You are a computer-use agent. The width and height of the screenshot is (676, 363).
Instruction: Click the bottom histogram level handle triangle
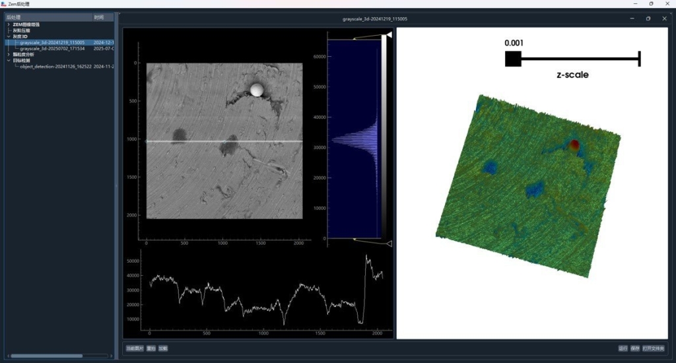point(389,244)
